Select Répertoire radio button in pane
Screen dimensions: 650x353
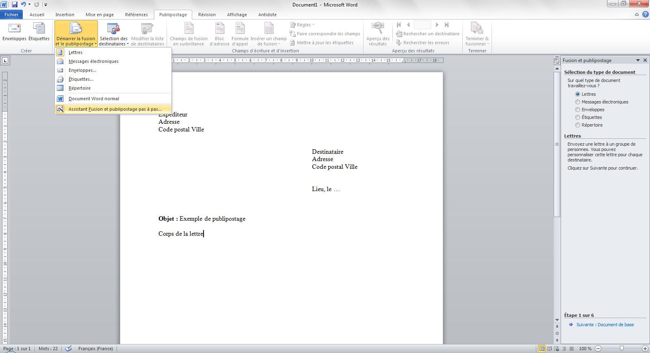pos(577,125)
